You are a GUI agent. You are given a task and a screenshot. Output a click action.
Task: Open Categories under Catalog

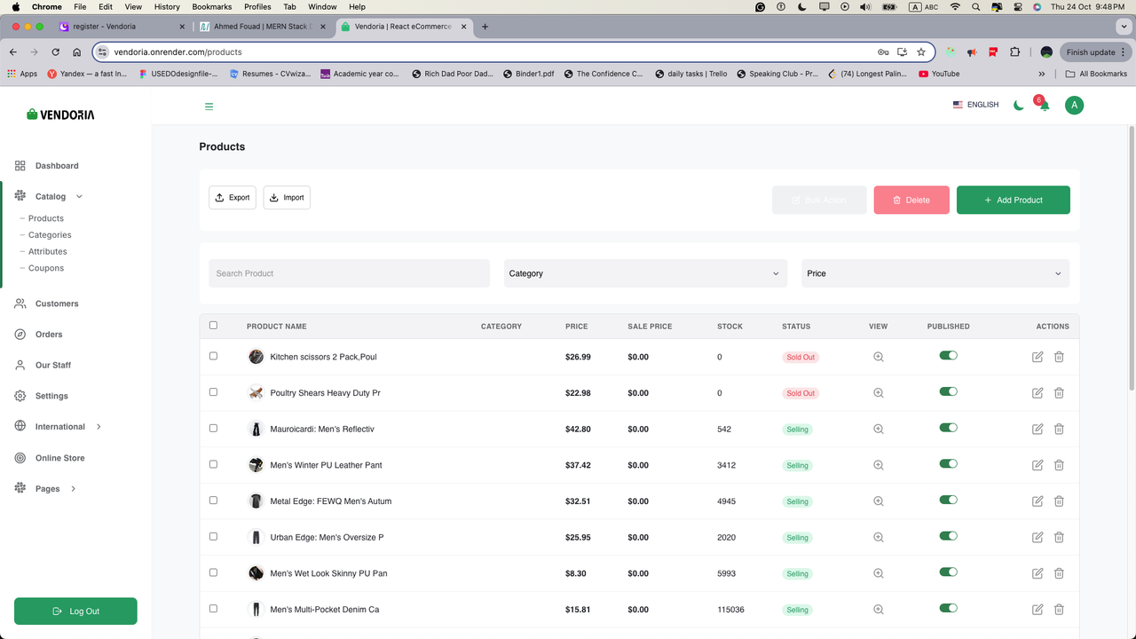point(50,235)
